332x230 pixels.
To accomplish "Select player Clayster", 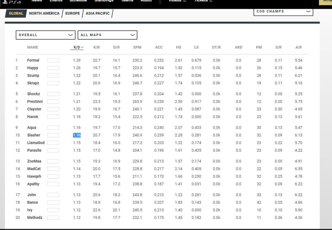I will [34, 109].
